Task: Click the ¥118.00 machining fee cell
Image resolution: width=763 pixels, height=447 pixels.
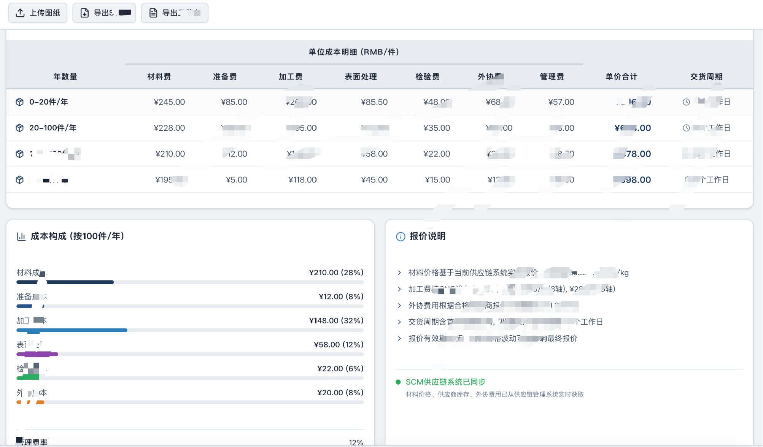Action: point(302,179)
